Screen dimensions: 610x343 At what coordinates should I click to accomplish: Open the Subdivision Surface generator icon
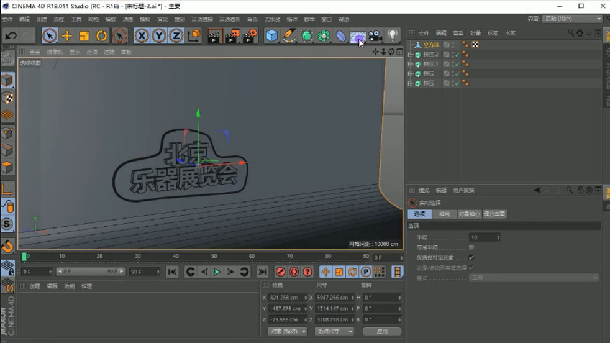(x=307, y=36)
